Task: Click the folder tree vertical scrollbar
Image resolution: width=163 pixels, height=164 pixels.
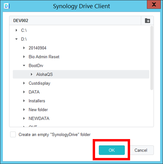Action: pos(152,58)
